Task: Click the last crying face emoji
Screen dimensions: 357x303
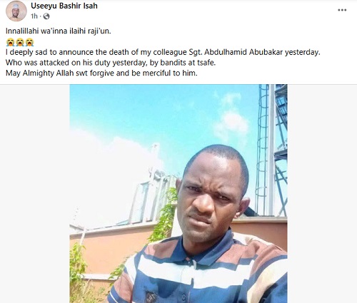Action: 29,42
